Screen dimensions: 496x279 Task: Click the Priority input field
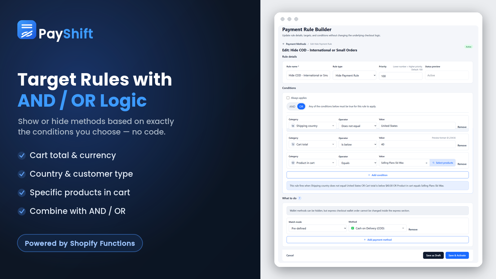pos(401,76)
